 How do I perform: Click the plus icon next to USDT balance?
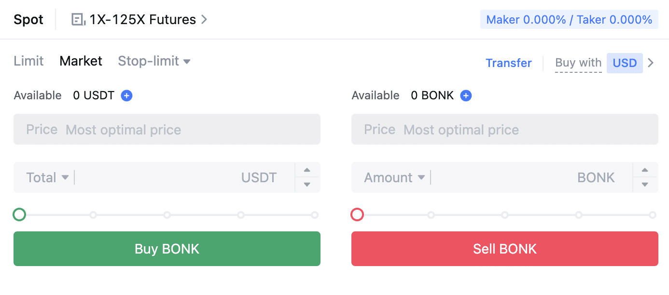[x=126, y=95]
